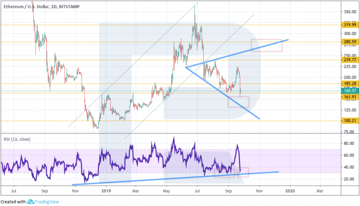Click the 80.00 level on RSI scale
The height and width of the screenshot is (206, 360).
[349, 143]
